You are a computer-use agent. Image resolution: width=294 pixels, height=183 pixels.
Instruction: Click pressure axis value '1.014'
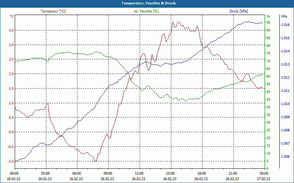[x=286, y=51]
